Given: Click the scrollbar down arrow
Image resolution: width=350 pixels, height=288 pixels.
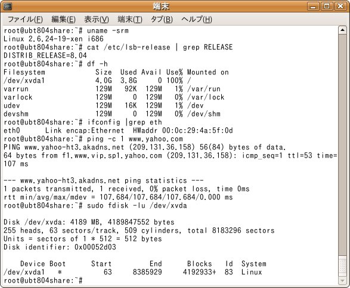Looking at the screenshot, I should [x=342, y=280].
